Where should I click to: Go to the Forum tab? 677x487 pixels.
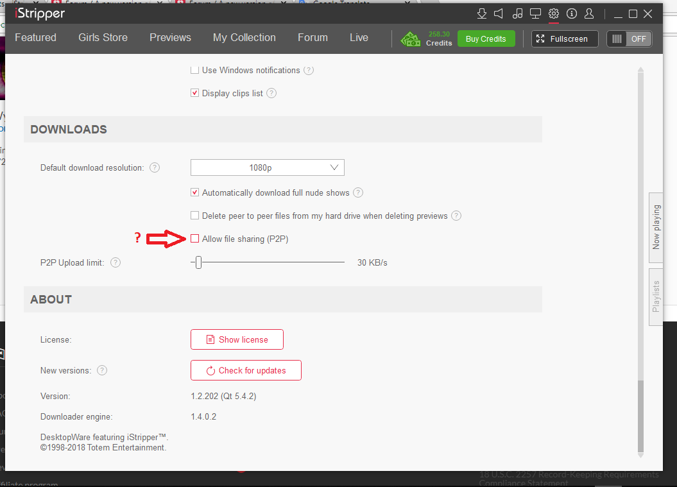(x=313, y=38)
